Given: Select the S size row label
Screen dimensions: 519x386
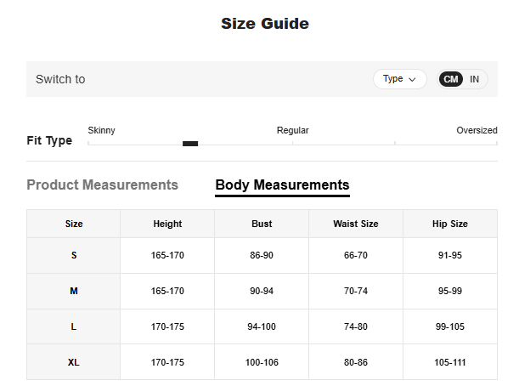Looking at the screenshot, I should click(x=74, y=255).
